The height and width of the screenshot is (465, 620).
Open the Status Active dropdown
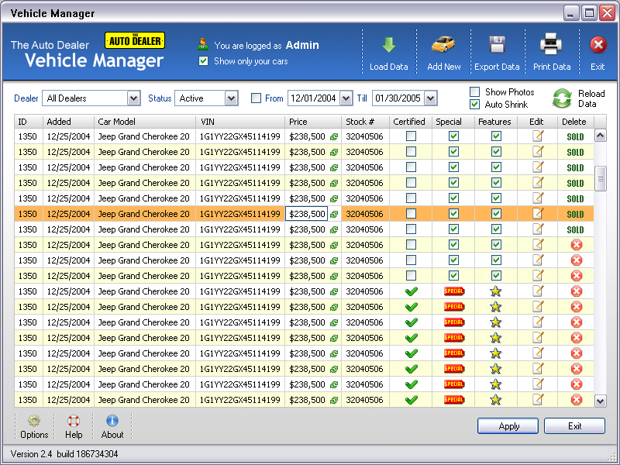coord(231,98)
